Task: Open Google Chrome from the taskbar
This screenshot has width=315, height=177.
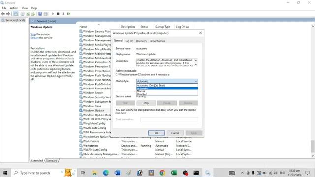Action: pos(162,173)
